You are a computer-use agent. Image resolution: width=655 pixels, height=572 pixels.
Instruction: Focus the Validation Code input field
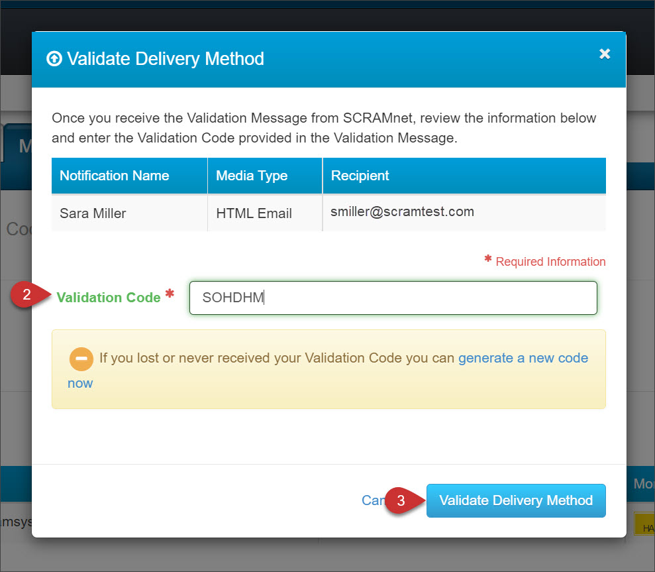[x=393, y=298]
